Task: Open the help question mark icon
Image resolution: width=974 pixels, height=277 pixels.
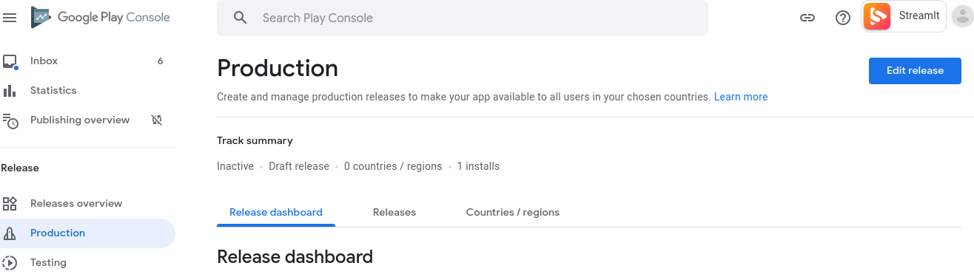Action: (842, 18)
